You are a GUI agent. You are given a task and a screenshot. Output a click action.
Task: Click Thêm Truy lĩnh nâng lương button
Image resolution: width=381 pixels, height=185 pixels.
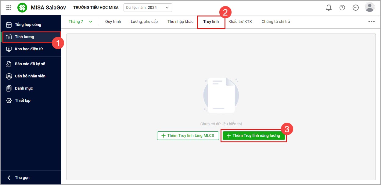point(253,136)
